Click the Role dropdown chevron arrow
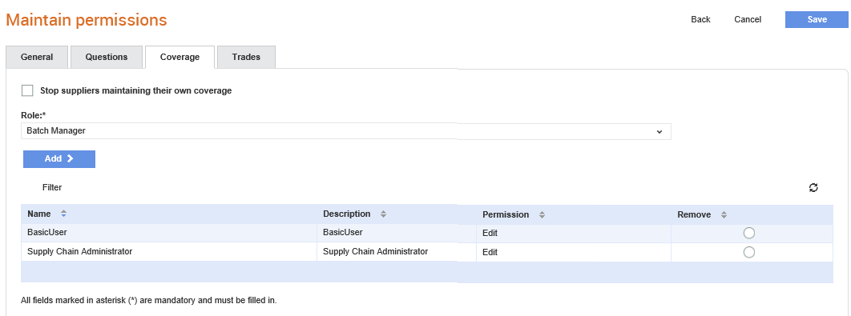The image size is (851, 316). click(x=659, y=131)
